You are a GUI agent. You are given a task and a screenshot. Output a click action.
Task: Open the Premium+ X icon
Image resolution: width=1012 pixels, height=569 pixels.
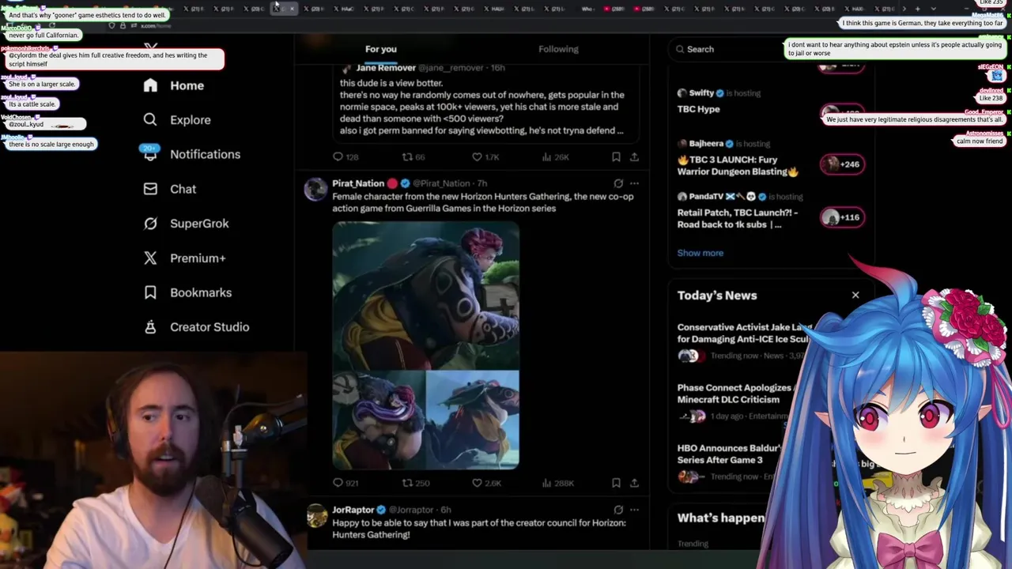coord(150,258)
